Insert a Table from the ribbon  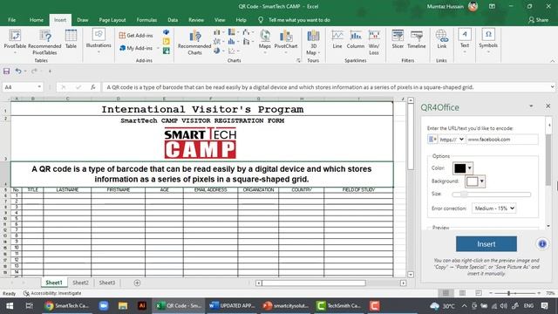click(x=71, y=39)
